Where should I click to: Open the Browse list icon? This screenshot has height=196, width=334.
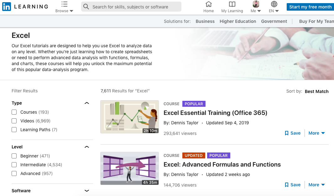point(64,4)
